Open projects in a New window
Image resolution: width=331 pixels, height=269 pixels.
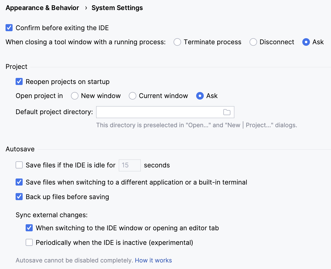pos(75,96)
